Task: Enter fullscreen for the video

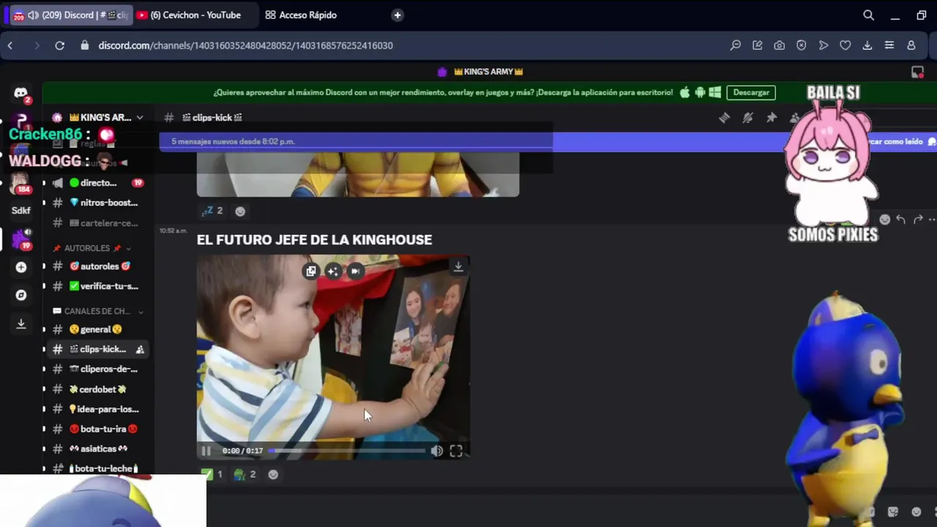Action: pos(456,451)
